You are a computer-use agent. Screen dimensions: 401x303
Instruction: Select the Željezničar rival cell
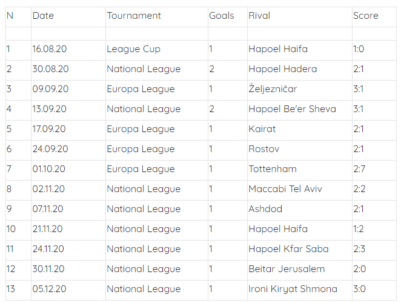273,89
